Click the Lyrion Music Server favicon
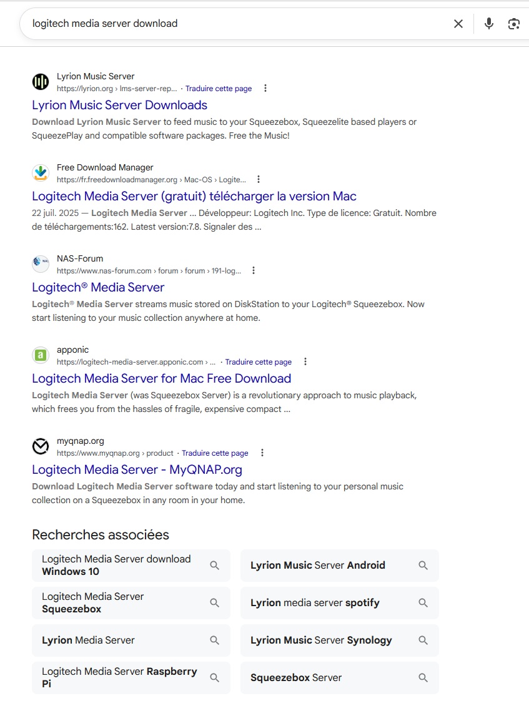 click(41, 82)
